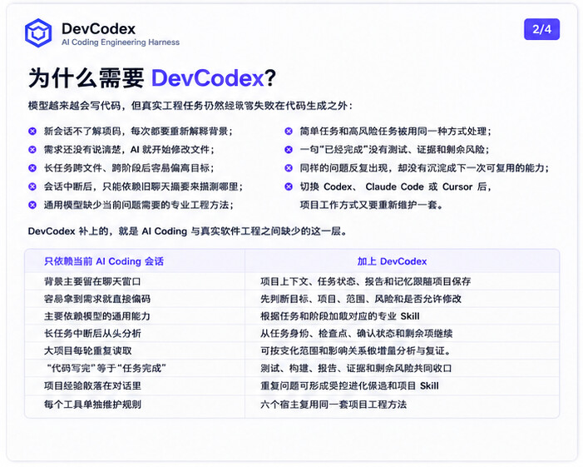Select bullet text 新会话不了解项目,每次都要重新解释背景
583x467 pixels.
[x=138, y=132]
